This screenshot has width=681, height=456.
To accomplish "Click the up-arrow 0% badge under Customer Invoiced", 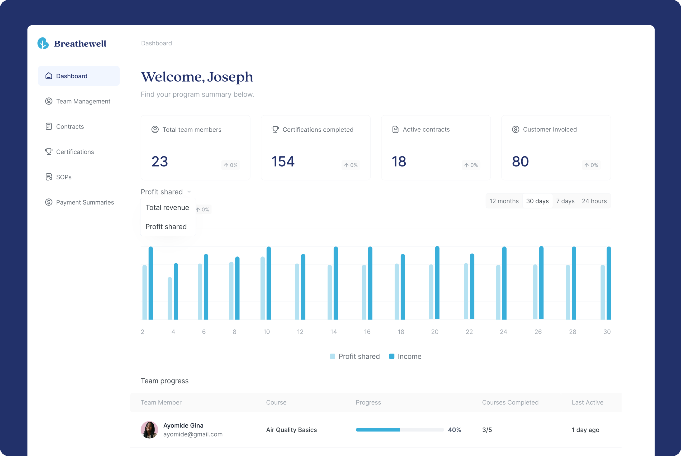I will pyautogui.click(x=591, y=165).
